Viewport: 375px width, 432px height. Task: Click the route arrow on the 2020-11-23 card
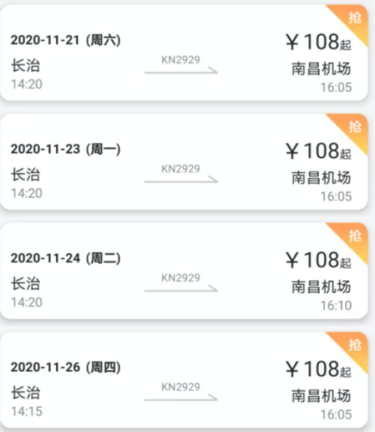point(181,181)
